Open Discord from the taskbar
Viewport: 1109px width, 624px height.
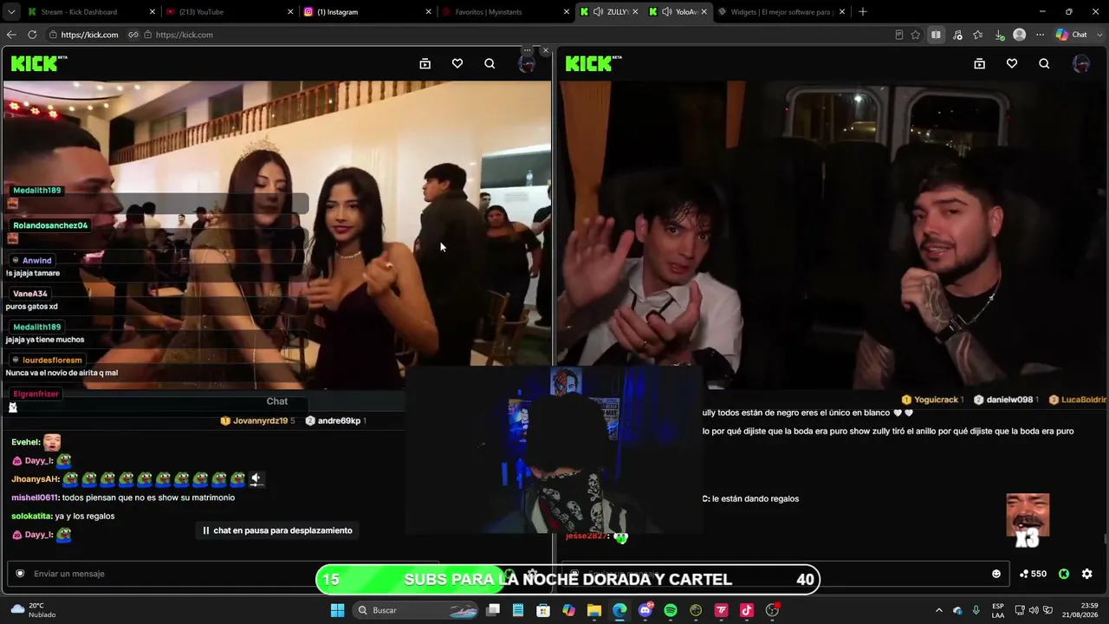tap(645, 610)
